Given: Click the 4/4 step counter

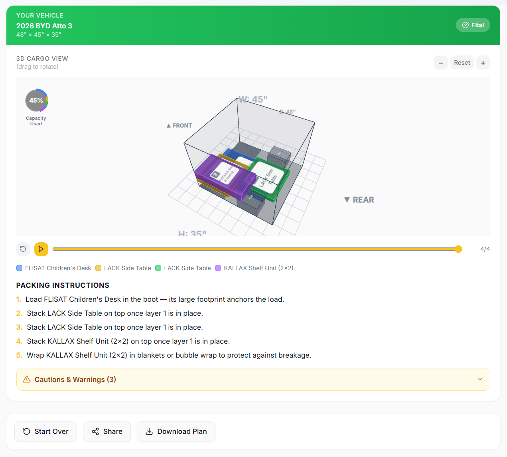Looking at the screenshot, I should tap(485, 249).
